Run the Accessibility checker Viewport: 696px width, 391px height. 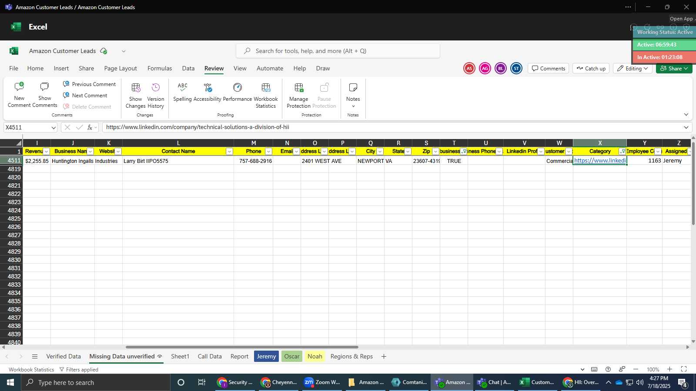pos(207,93)
